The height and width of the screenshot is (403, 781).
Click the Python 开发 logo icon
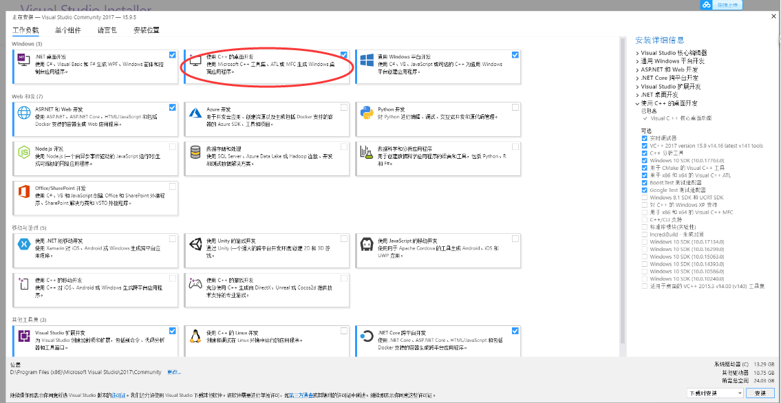pos(367,113)
